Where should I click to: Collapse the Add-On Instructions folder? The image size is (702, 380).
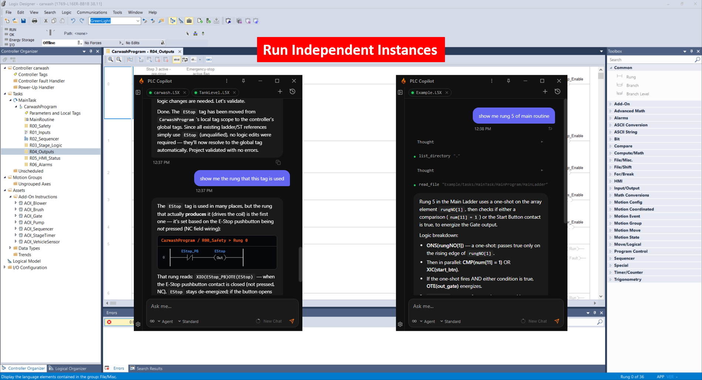pyautogui.click(x=10, y=196)
